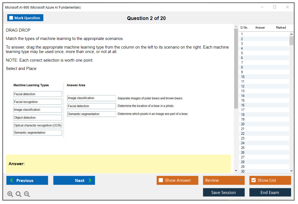Click the Image classification answer box
298x204 pixels.
pyautogui.click(x=91, y=98)
